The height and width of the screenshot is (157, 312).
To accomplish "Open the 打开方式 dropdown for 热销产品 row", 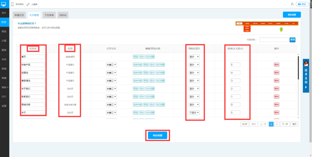I will [111, 65].
